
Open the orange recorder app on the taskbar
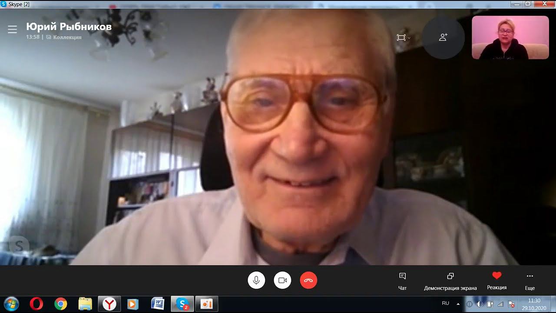pos(207,304)
